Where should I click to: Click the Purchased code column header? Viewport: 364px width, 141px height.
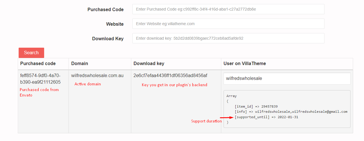click(38, 63)
